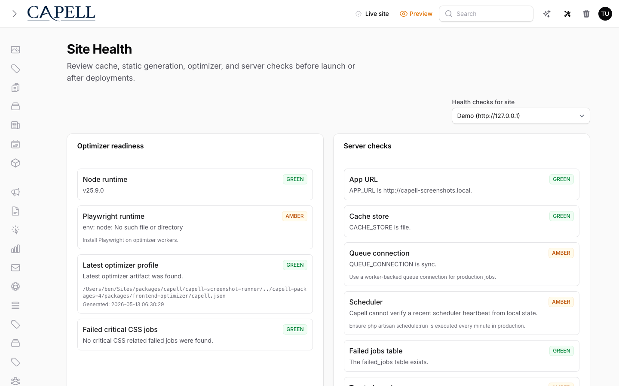Open the clipboard list icon in sidebar
The height and width of the screenshot is (386, 619).
(15, 87)
